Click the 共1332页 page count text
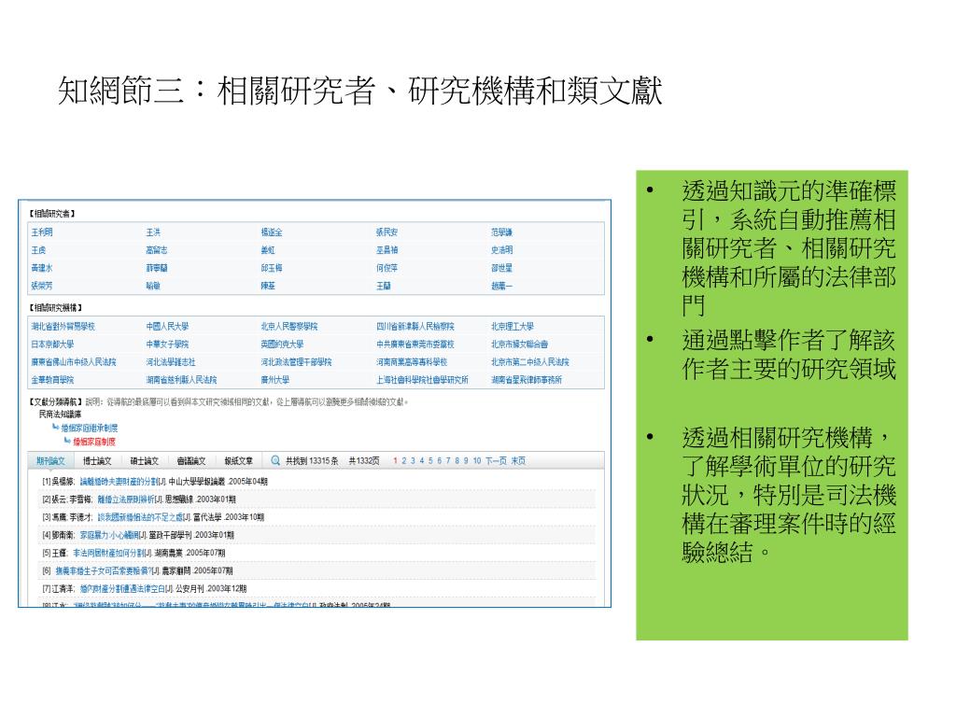 coord(364,461)
